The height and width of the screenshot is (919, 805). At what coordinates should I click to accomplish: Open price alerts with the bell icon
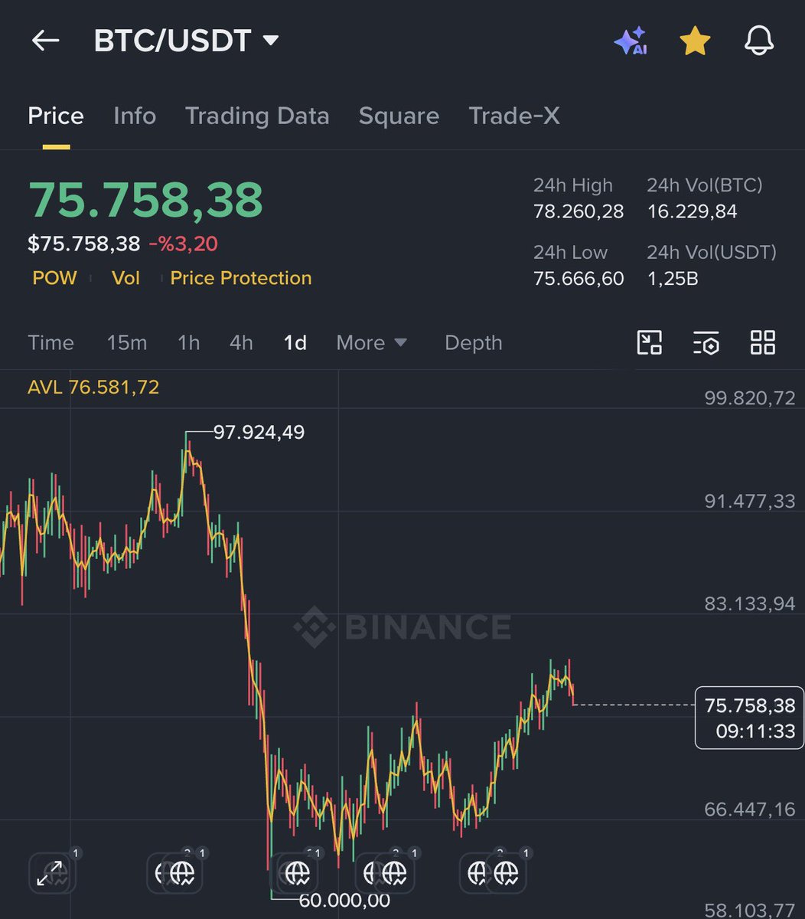759,41
